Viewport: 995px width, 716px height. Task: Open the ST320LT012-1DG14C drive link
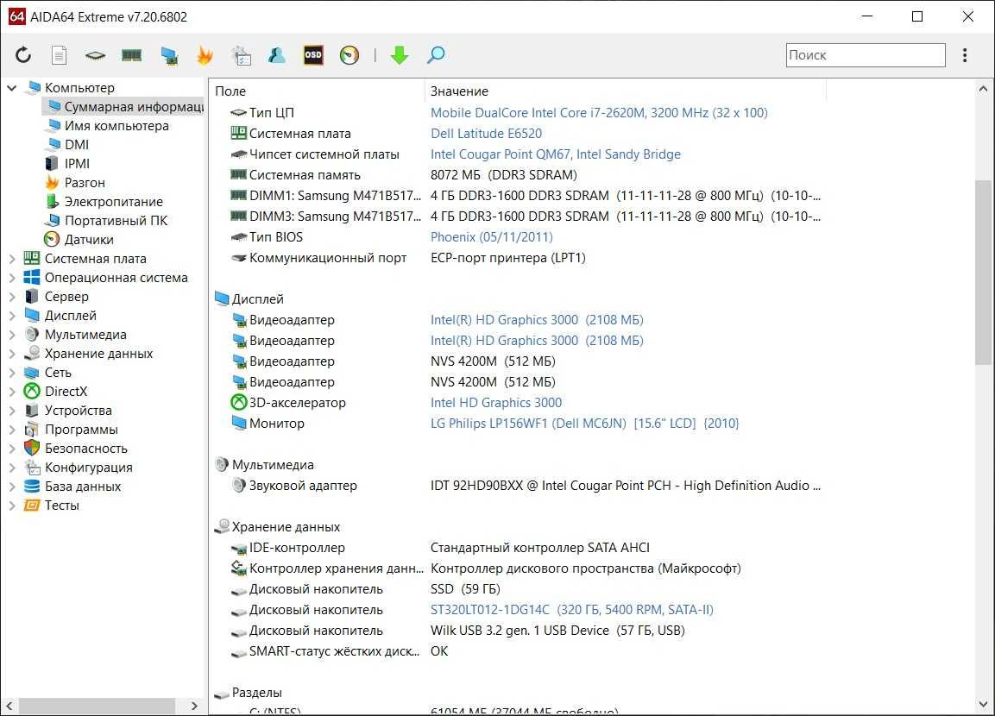tap(572, 610)
